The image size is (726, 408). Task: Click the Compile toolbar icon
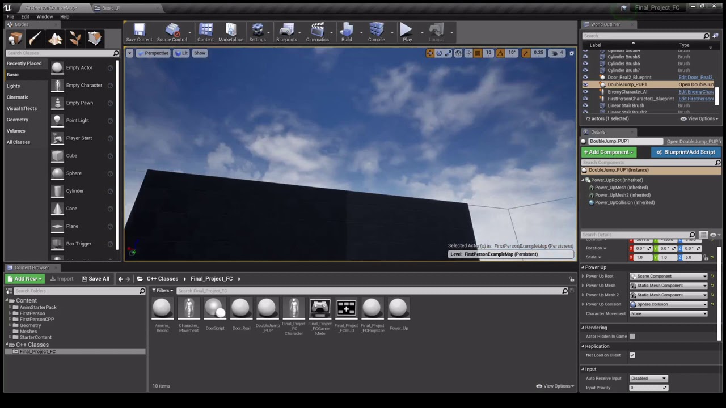pyautogui.click(x=377, y=33)
